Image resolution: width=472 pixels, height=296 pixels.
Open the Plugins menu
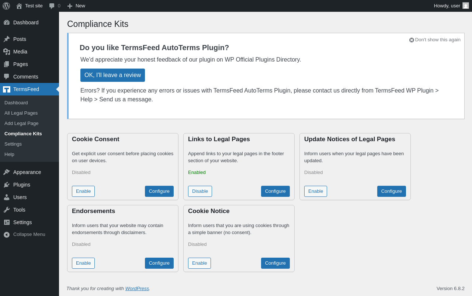29,185
